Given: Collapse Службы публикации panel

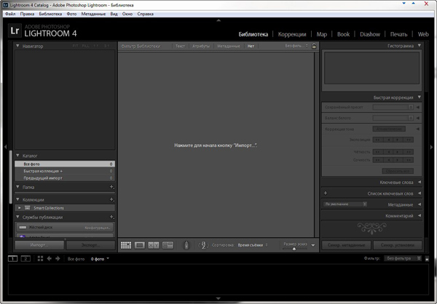Looking at the screenshot, I should 17,217.
